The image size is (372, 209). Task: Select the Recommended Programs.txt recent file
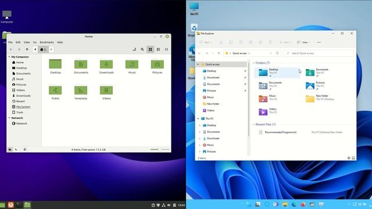[280, 132]
